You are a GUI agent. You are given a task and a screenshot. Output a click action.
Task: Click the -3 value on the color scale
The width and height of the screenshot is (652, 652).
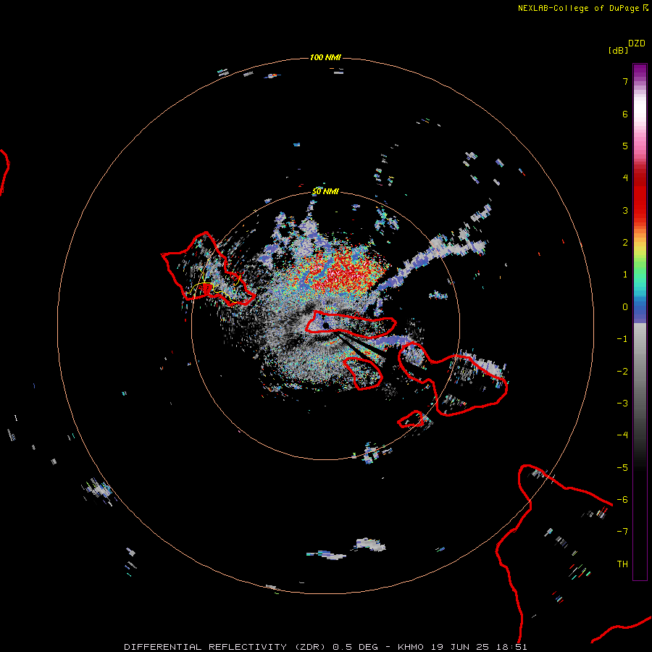[622, 404]
